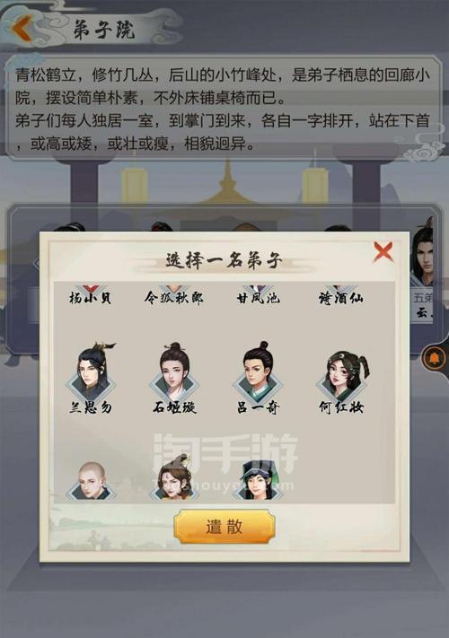Choose the bald monk disciple portrait
449x638 pixels.
point(92,481)
